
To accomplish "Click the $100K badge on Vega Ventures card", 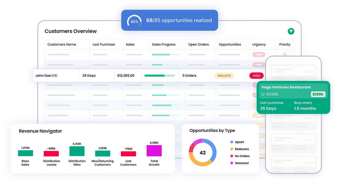I will (x=318, y=94).
